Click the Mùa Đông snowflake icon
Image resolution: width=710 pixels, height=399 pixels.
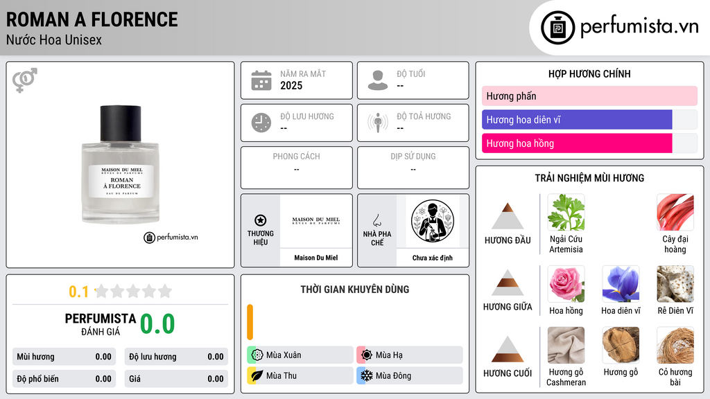(367, 375)
